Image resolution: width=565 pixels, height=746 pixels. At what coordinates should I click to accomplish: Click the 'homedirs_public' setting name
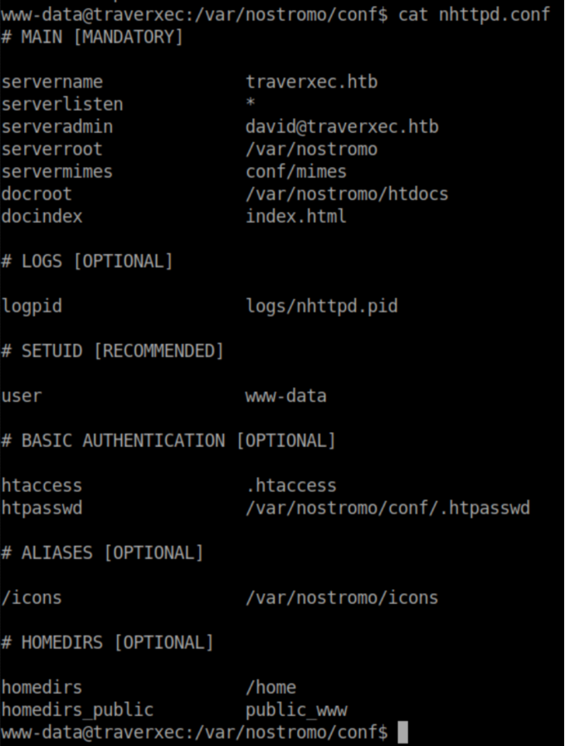[x=77, y=709]
